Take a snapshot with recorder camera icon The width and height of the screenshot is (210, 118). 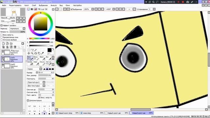(x=188, y=2)
